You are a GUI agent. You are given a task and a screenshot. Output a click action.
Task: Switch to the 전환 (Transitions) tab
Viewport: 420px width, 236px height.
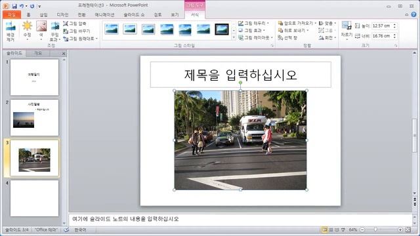[x=81, y=14]
